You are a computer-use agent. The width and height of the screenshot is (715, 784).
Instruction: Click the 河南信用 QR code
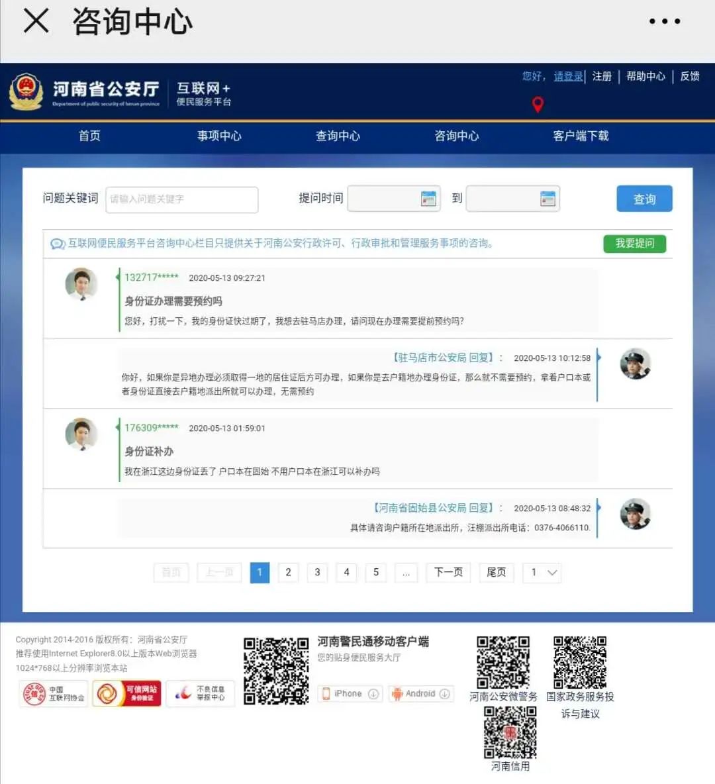(x=510, y=732)
